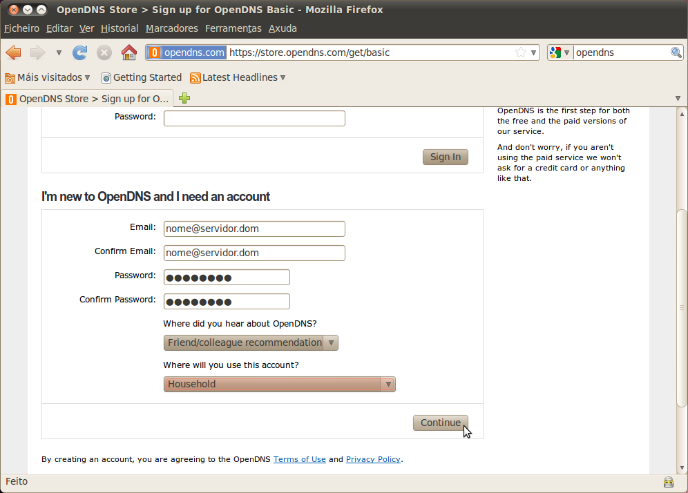Open the Household account-use dropdown
This screenshot has width=688, height=493.
pyautogui.click(x=280, y=384)
